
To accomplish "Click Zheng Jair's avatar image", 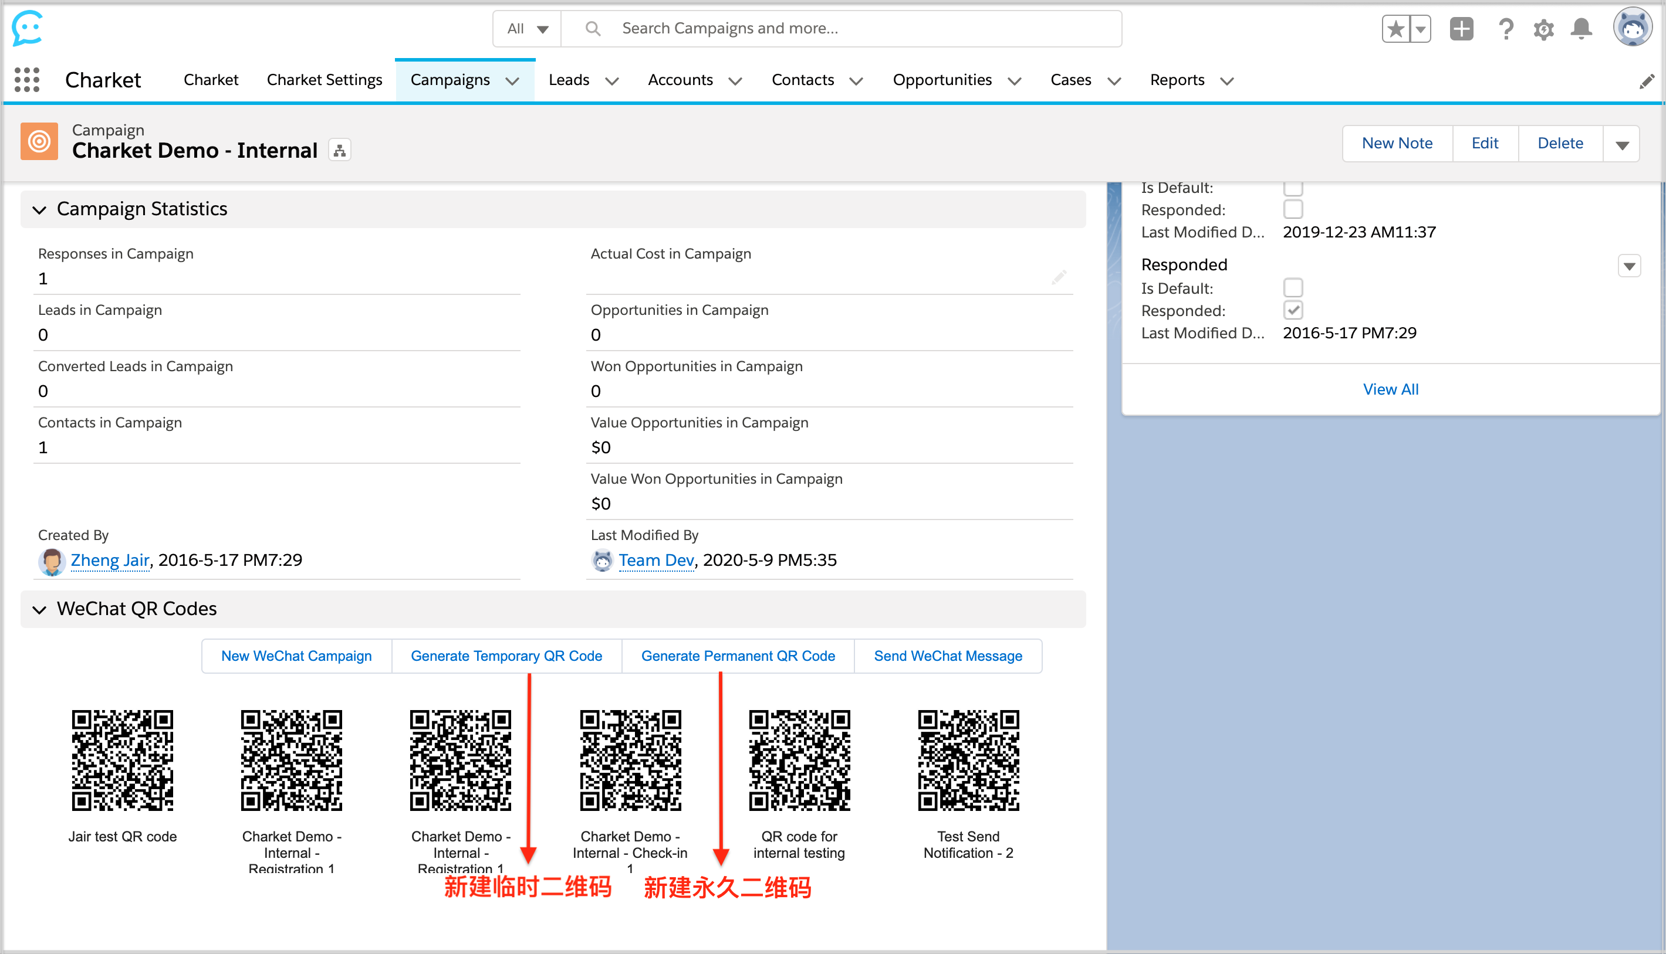I will [51, 562].
